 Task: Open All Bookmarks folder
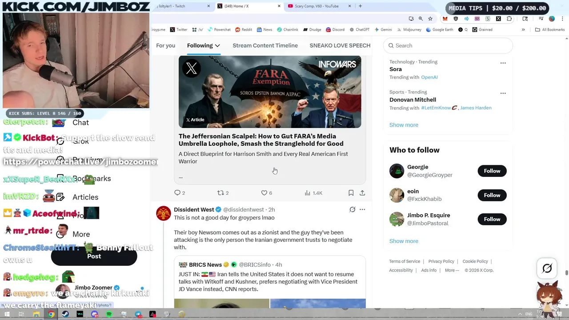point(550,30)
